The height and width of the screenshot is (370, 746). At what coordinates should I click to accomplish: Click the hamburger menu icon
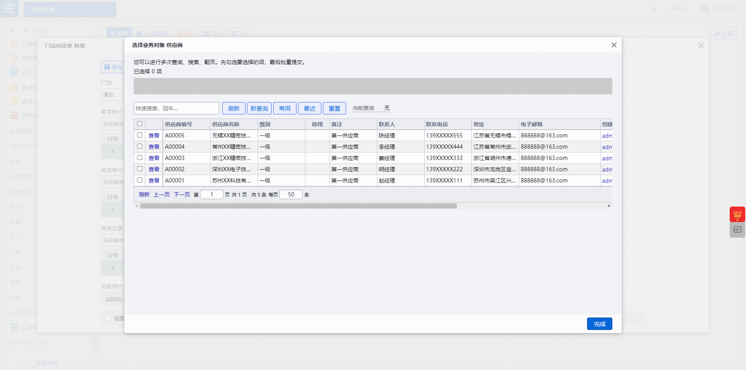9,9
